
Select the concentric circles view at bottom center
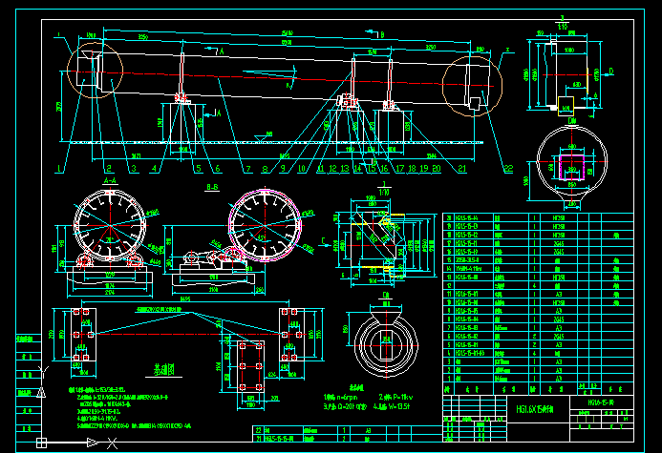click(x=387, y=340)
